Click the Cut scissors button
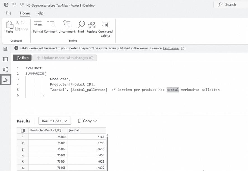The image size is (248, 171). click(21, 23)
